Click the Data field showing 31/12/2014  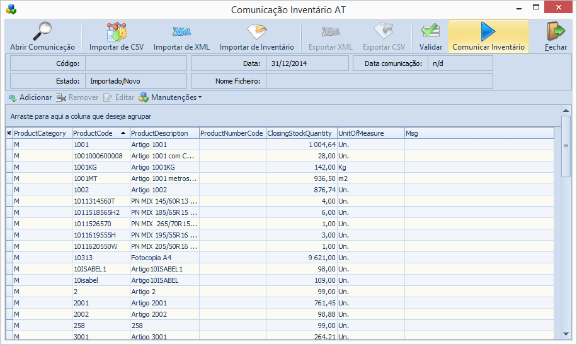pyautogui.click(x=307, y=63)
